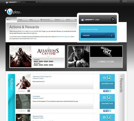Click the top bar search field

pos(28,2)
